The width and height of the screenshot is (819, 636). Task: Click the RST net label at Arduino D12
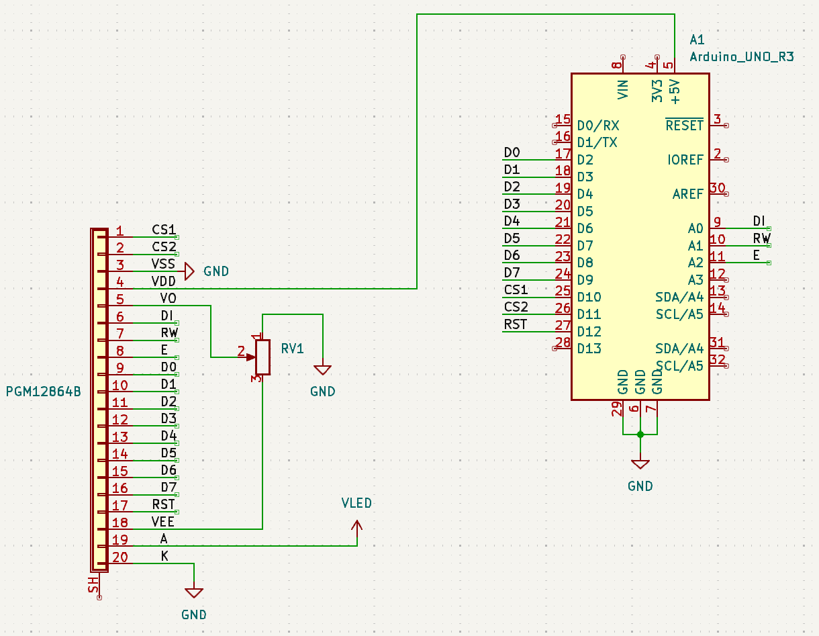pos(515,325)
